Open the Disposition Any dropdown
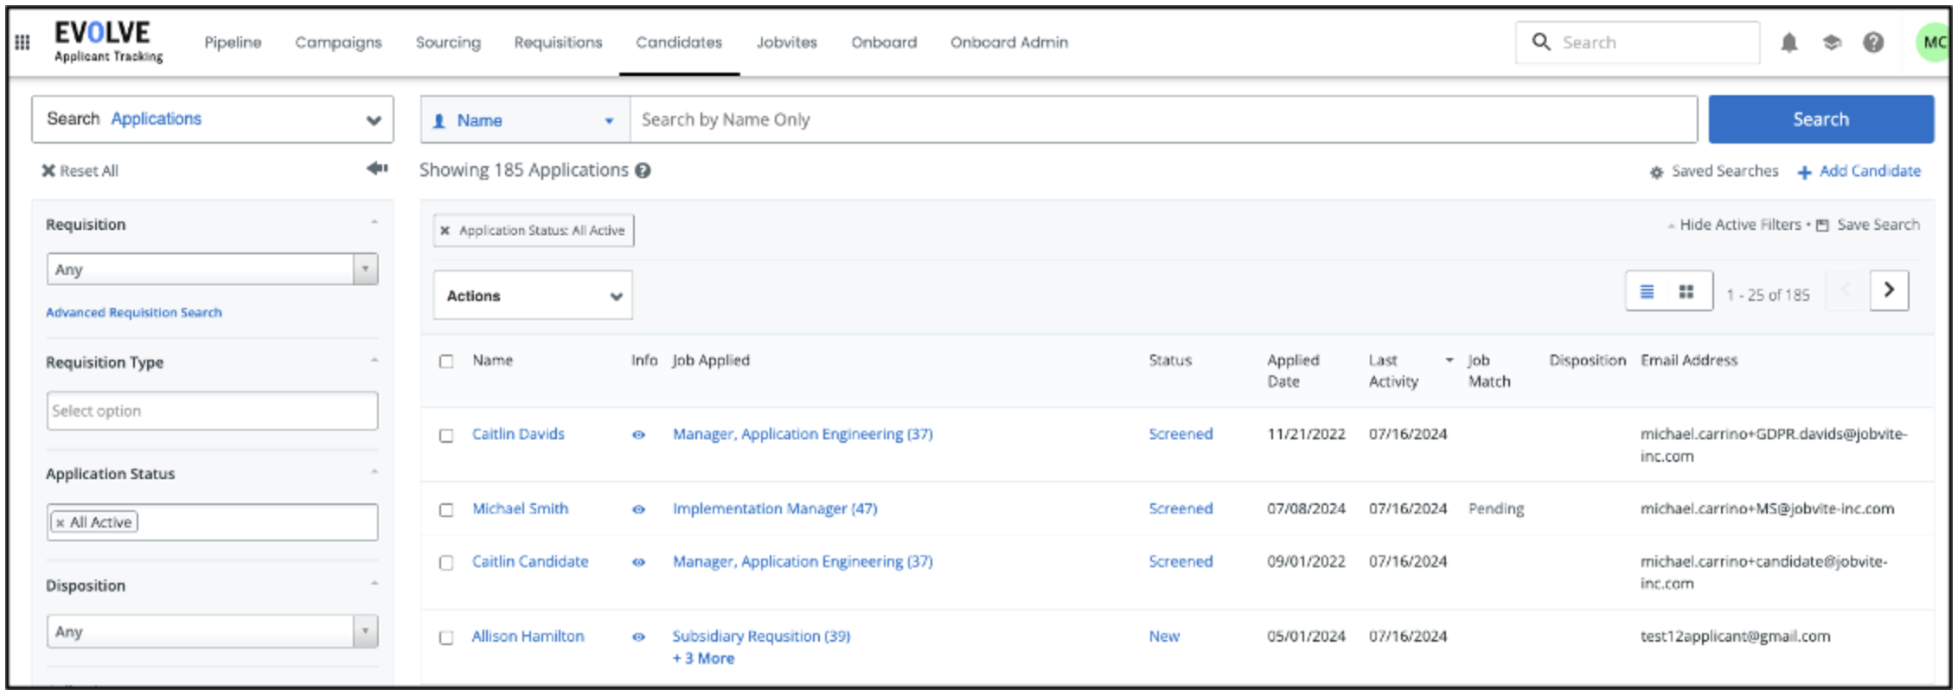1958x697 pixels. [213, 631]
